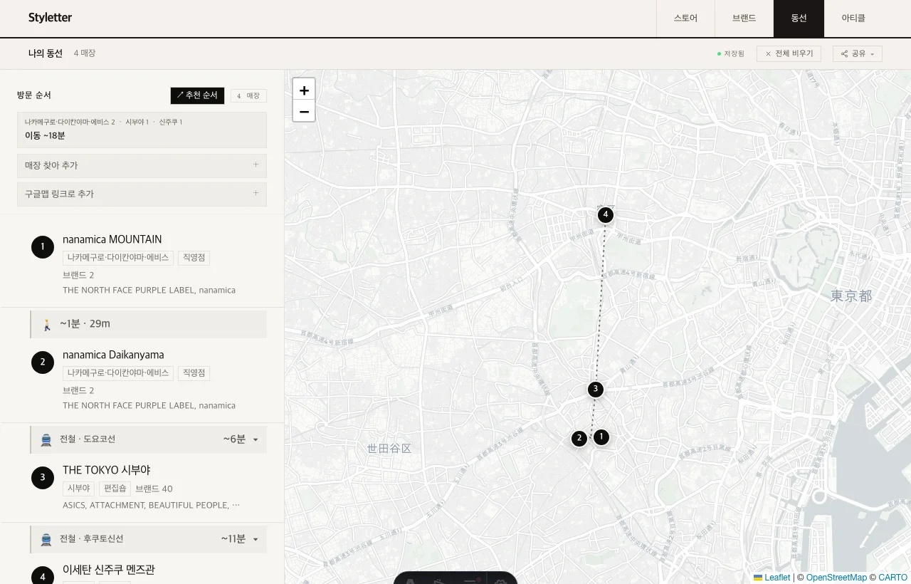Open THE TOKYO 시부야 store entry
The image size is (911, 584).
106,470
